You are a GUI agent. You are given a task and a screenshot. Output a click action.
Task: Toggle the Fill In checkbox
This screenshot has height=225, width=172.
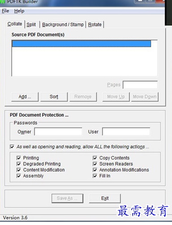[95, 176]
